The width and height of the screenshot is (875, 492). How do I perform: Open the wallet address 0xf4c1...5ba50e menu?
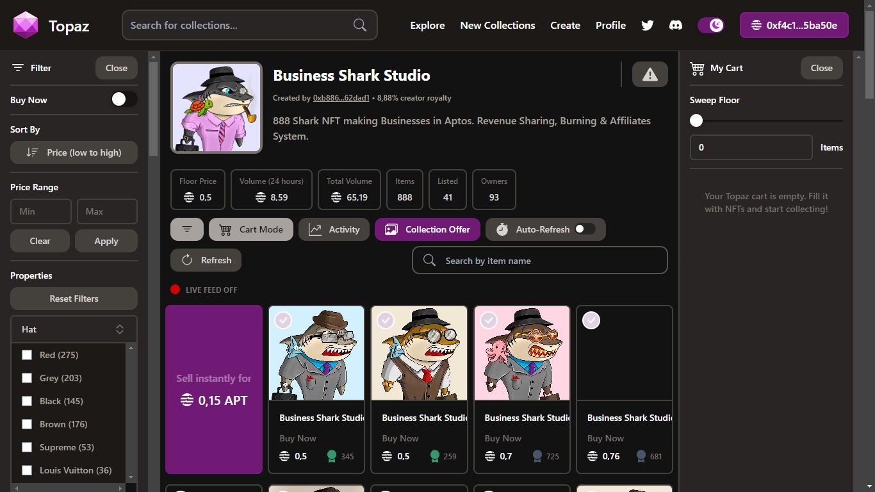tap(794, 25)
